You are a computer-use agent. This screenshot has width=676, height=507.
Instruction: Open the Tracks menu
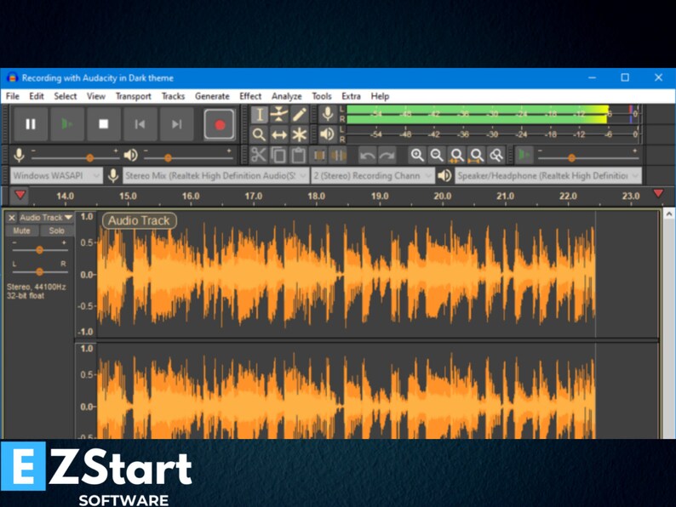pos(173,96)
